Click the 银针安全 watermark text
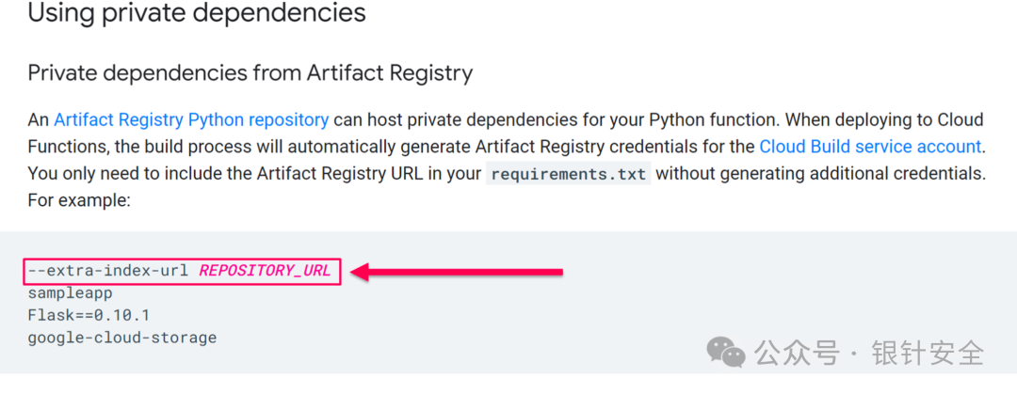 click(x=928, y=354)
